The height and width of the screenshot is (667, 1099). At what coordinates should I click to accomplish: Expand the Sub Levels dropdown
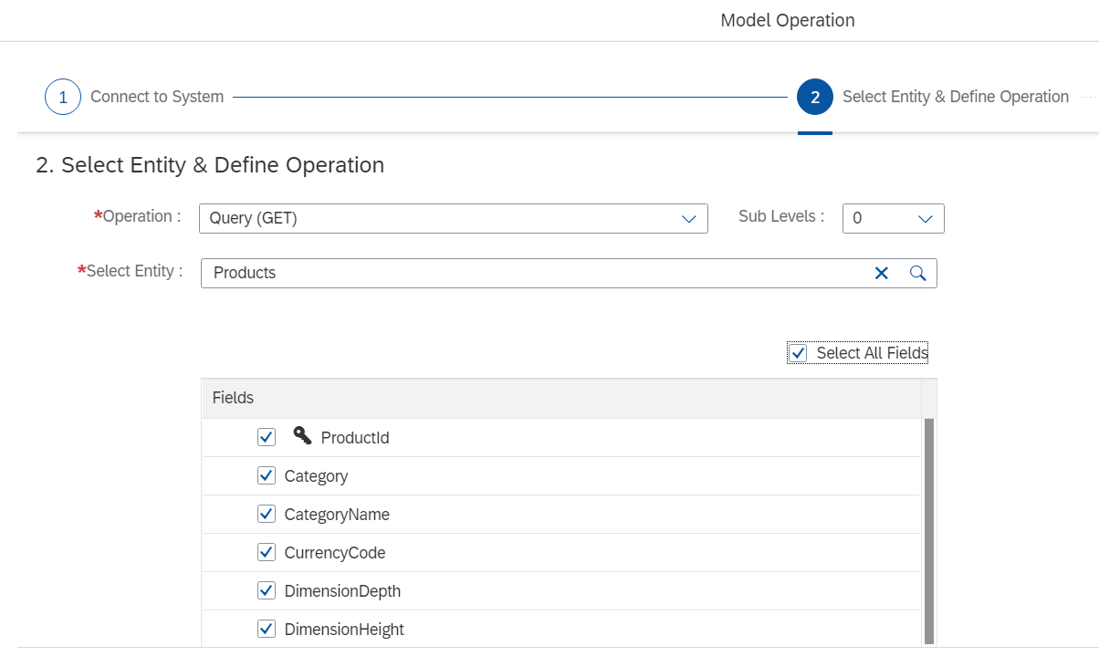925,219
